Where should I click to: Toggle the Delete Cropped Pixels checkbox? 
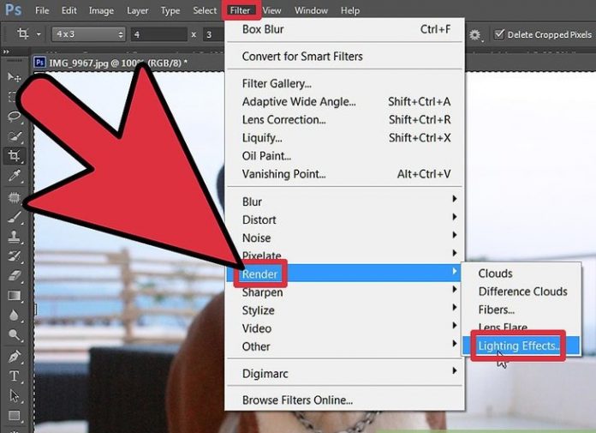tap(500, 35)
